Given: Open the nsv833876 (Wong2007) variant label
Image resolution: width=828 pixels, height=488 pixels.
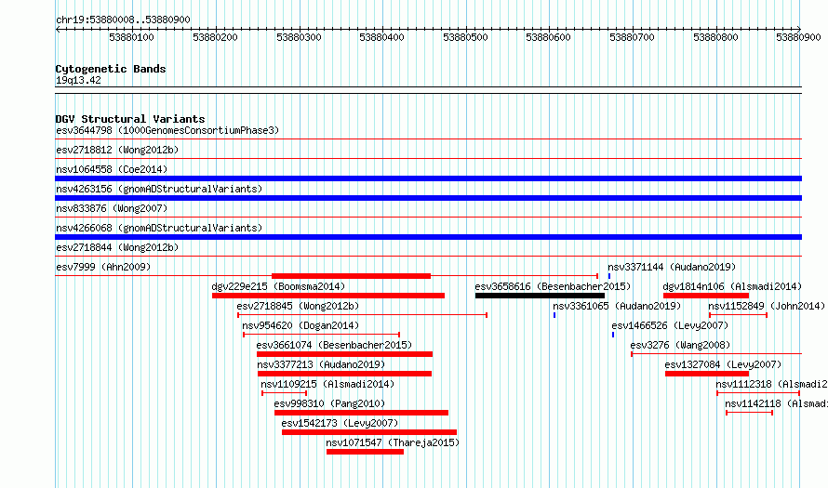Looking at the screenshot, I should [x=112, y=208].
